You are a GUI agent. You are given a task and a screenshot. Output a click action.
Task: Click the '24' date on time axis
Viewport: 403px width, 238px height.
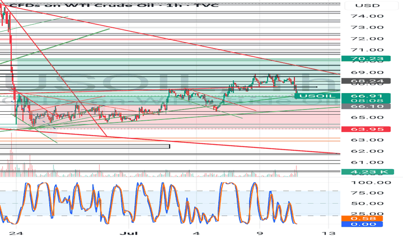pyautogui.click(x=16, y=233)
